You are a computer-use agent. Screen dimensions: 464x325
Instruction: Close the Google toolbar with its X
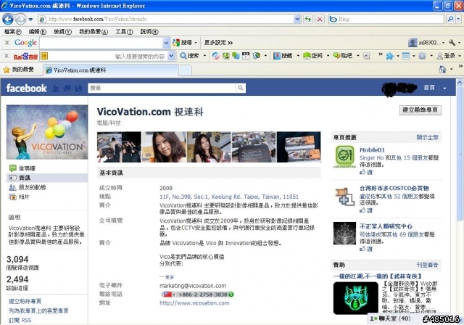(x=7, y=43)
